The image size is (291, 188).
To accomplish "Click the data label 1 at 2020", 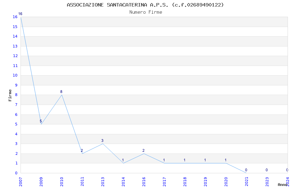I will [226, 160].
